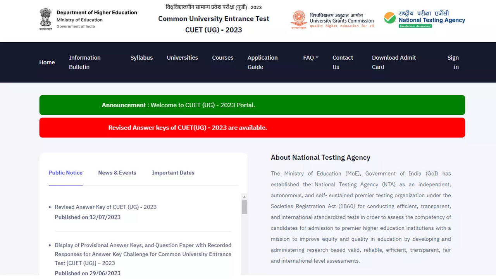Viewport: 496px width, 279px height.
Task: Click the National Testing Agency logo
Action: tap(424, 19)
